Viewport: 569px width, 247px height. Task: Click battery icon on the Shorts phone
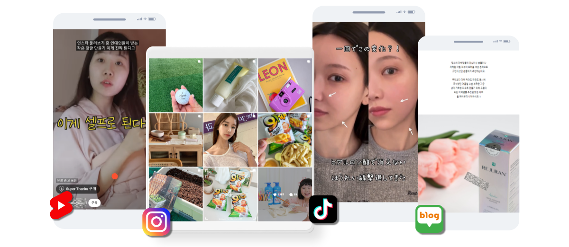pyautogui.click(x=152, y=19)
